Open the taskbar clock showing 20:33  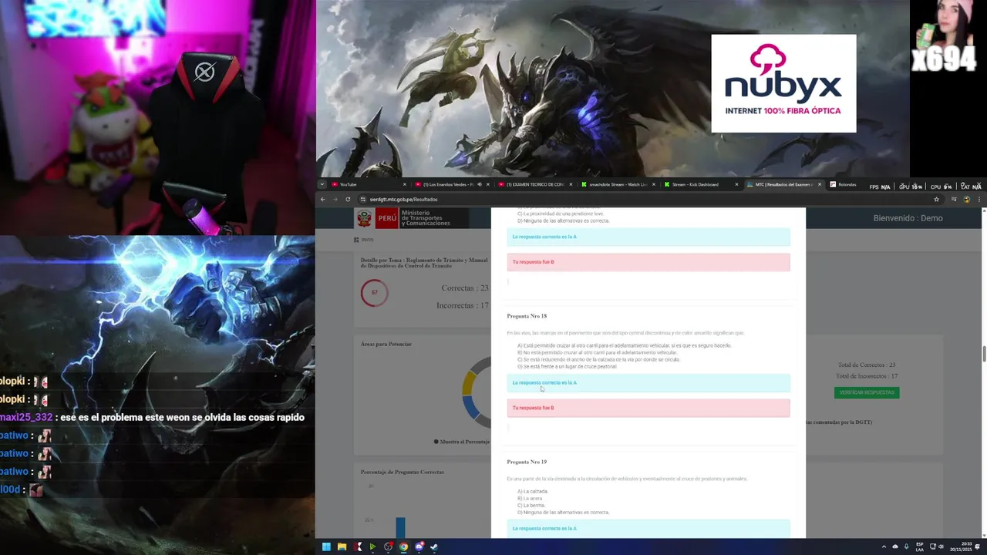(x=961, y=547)
